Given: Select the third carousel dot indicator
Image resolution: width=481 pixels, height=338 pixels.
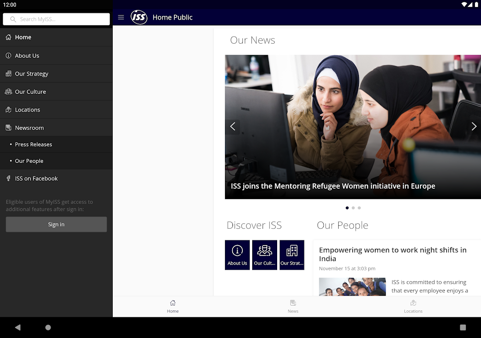Looking at the screenshot, I should click(359, 207).
